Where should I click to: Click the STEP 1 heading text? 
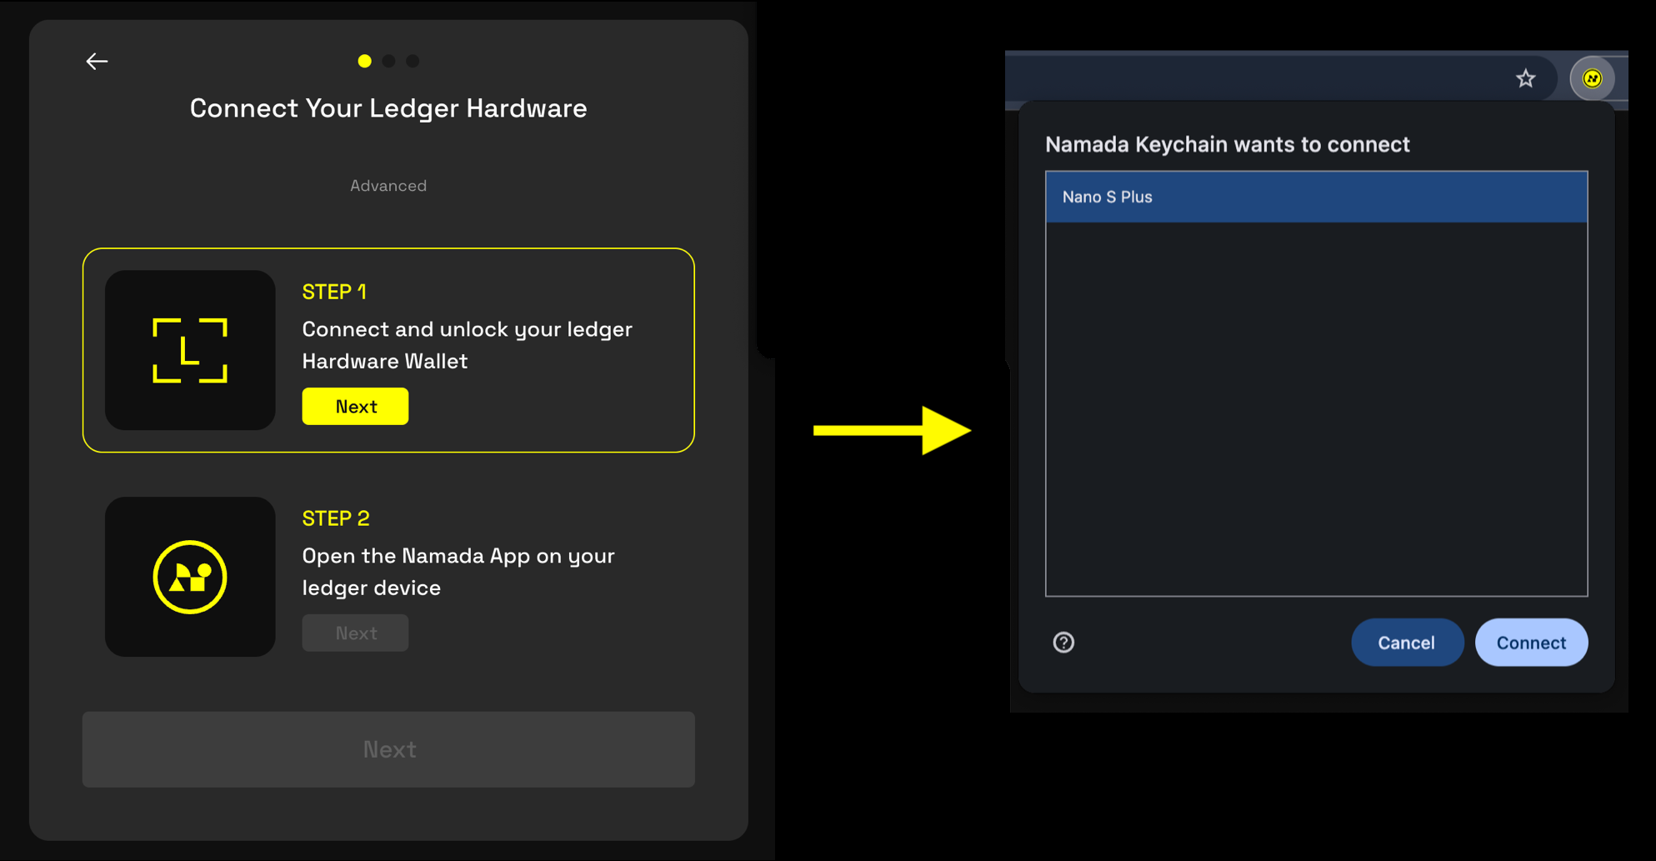point(334,292)
